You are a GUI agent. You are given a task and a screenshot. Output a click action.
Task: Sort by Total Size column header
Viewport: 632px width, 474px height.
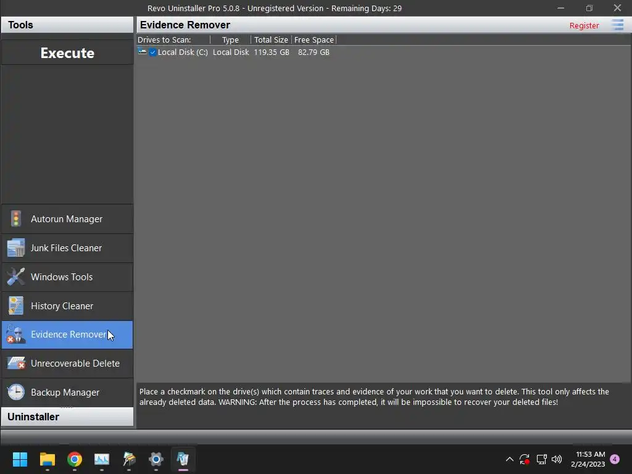coord(271,40)
